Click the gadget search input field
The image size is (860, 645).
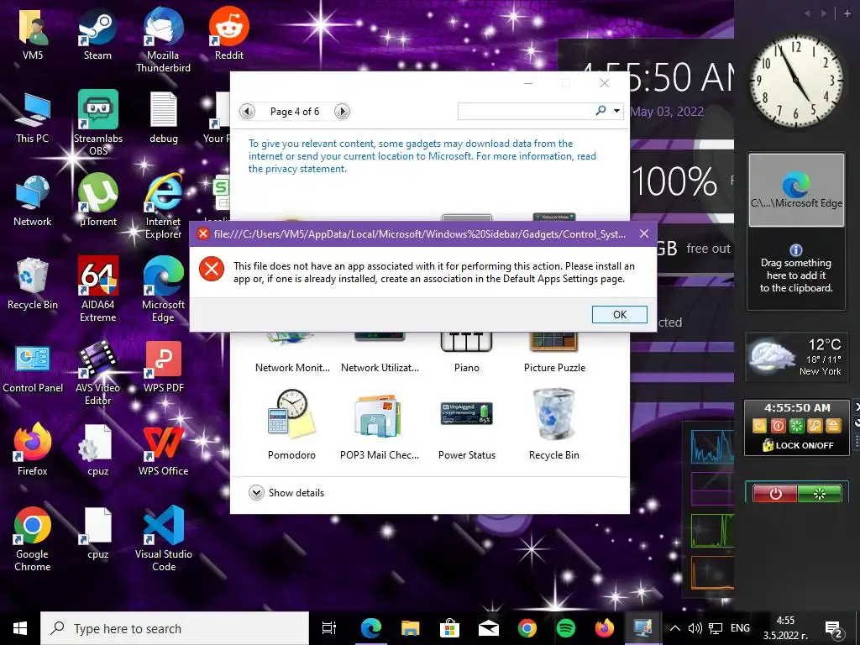(526, 112)
